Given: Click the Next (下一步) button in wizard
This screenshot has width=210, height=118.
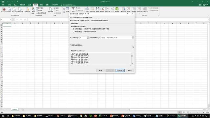Looking at the screenshot, I should [x=120, y=70].
